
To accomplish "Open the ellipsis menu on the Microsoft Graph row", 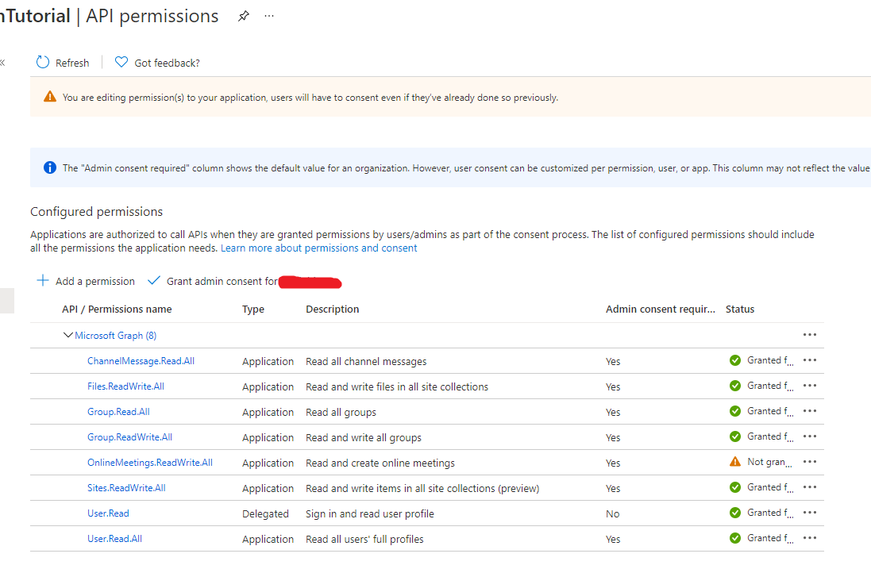I will [809, 334].
